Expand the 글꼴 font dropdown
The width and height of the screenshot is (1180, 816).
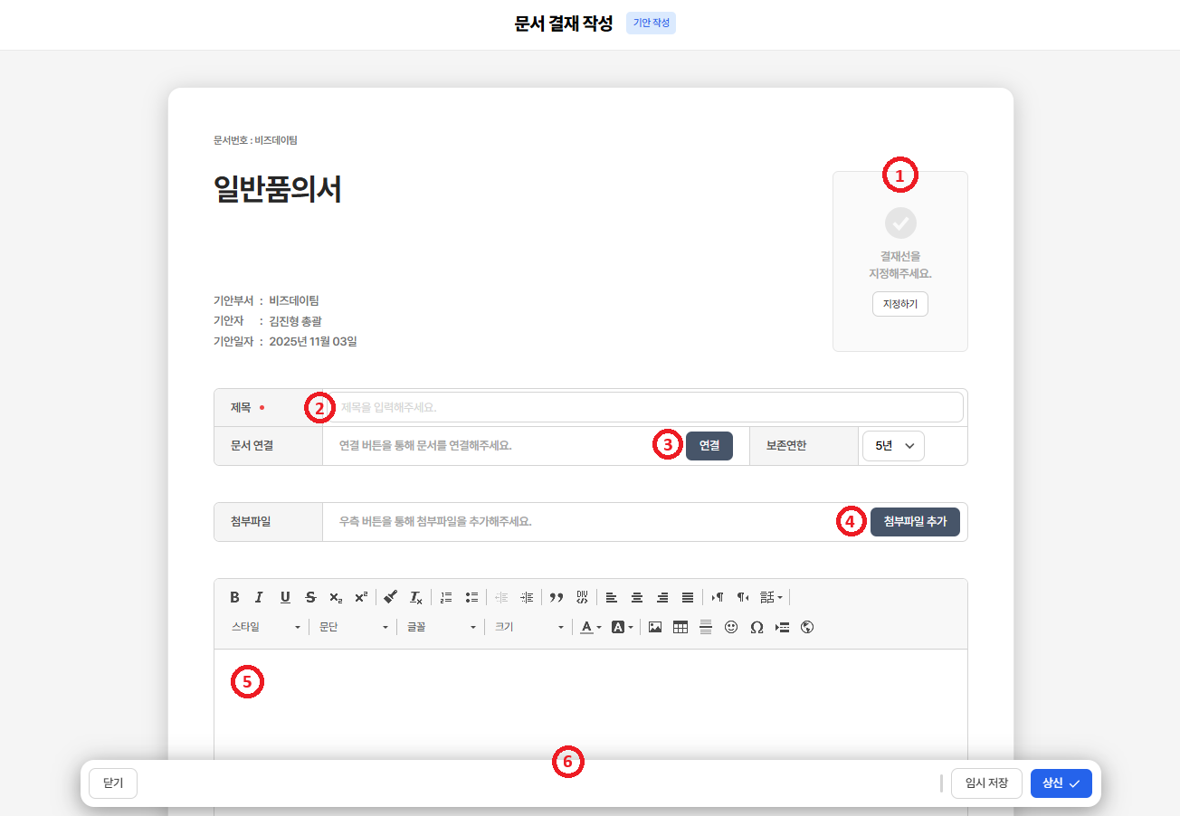tap(441, 627)
